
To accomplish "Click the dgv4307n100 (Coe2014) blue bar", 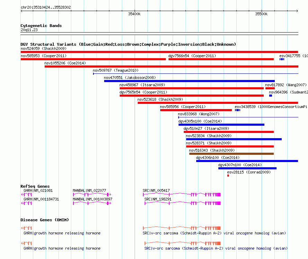I will [247, 168].
